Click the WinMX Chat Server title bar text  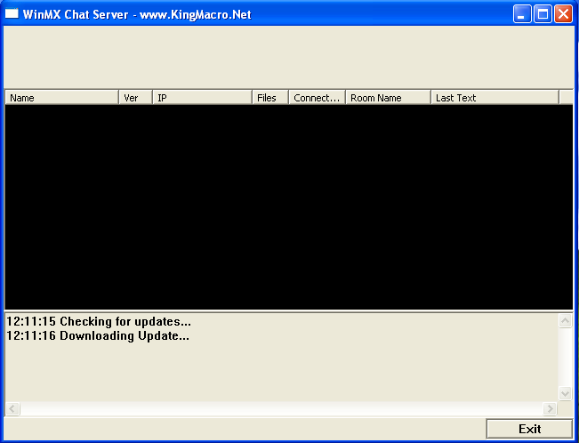pos(137,15)
